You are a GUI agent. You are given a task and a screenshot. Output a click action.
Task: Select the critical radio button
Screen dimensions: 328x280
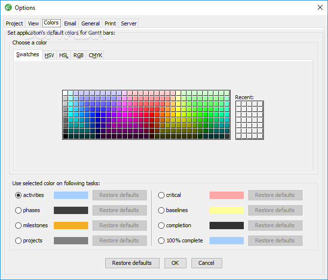(161, 195)
